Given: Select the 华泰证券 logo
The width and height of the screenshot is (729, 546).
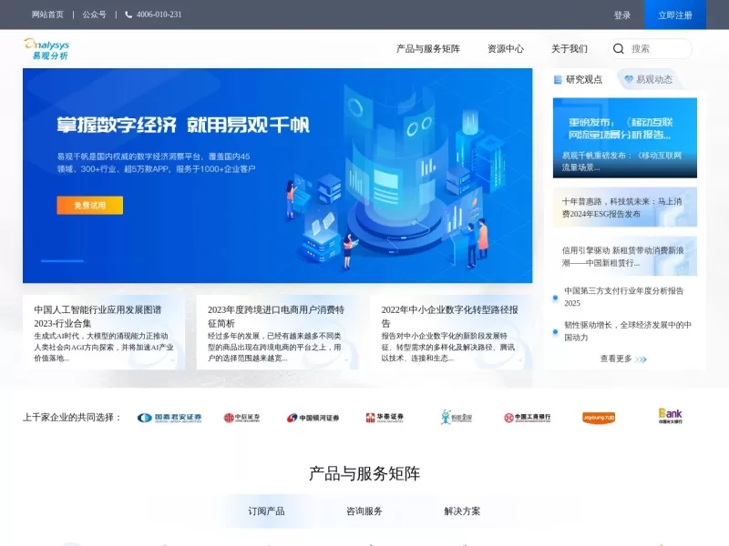Looking at the screenshot, I should [387, 418].
